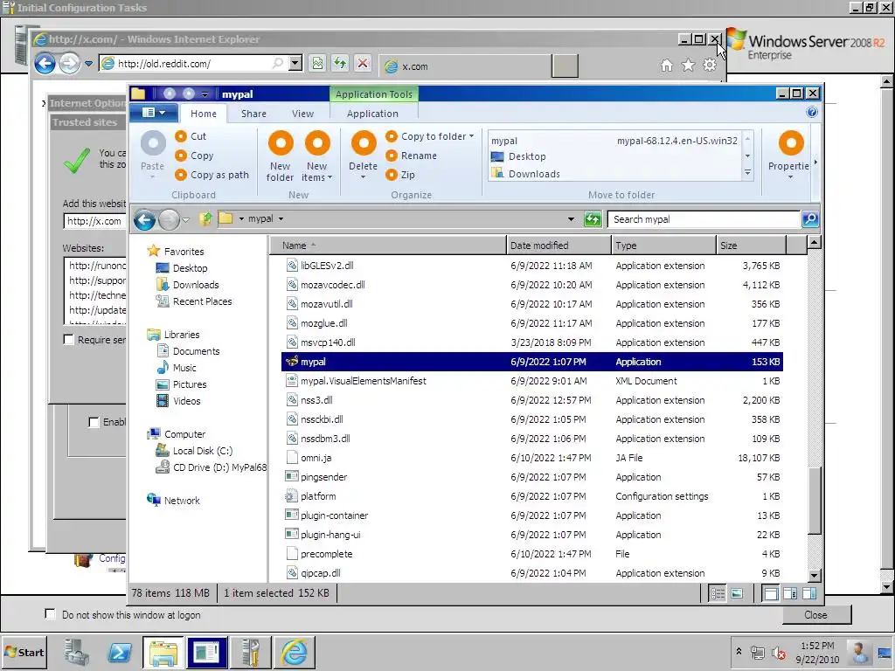Click the Start button

24,652
